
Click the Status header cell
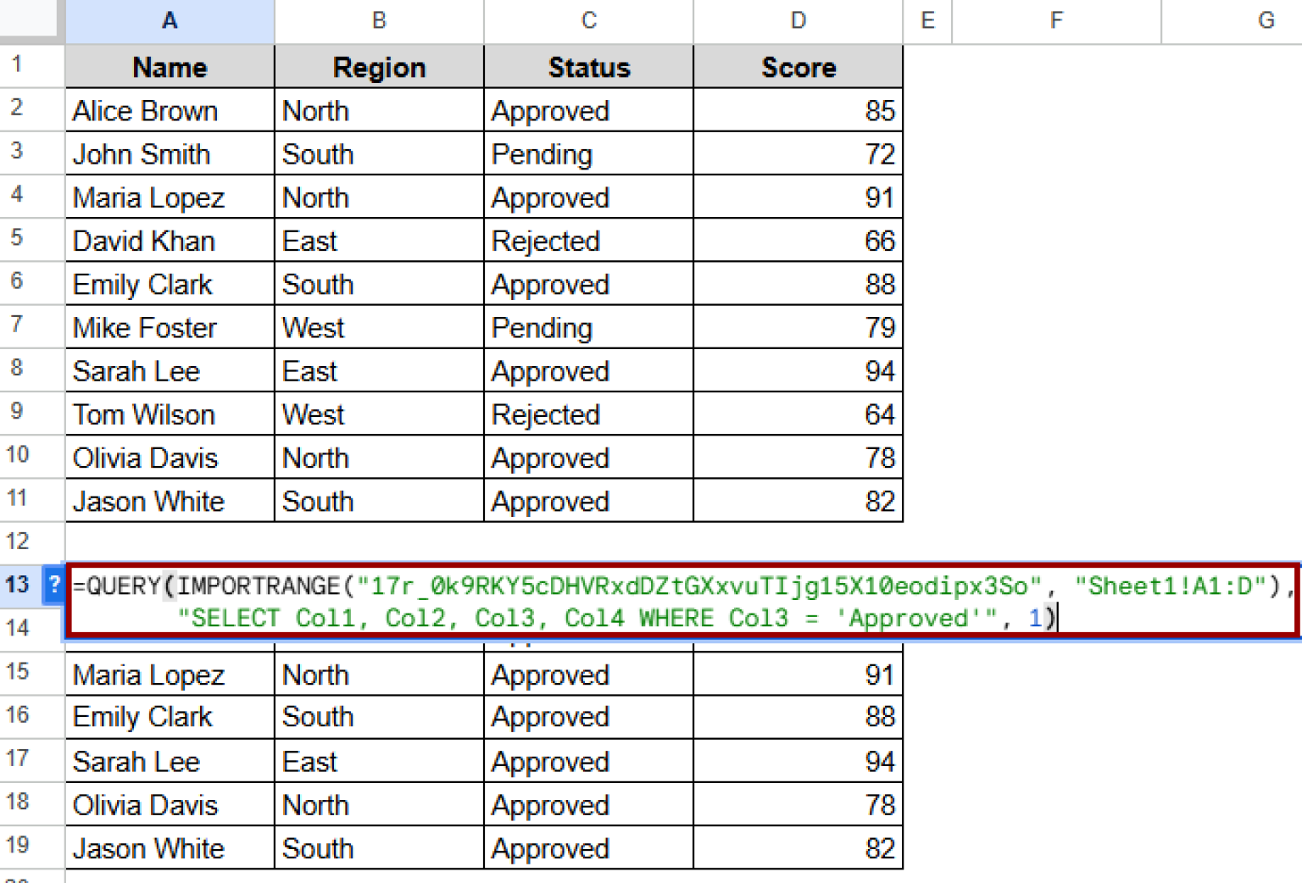click(588, 67)
